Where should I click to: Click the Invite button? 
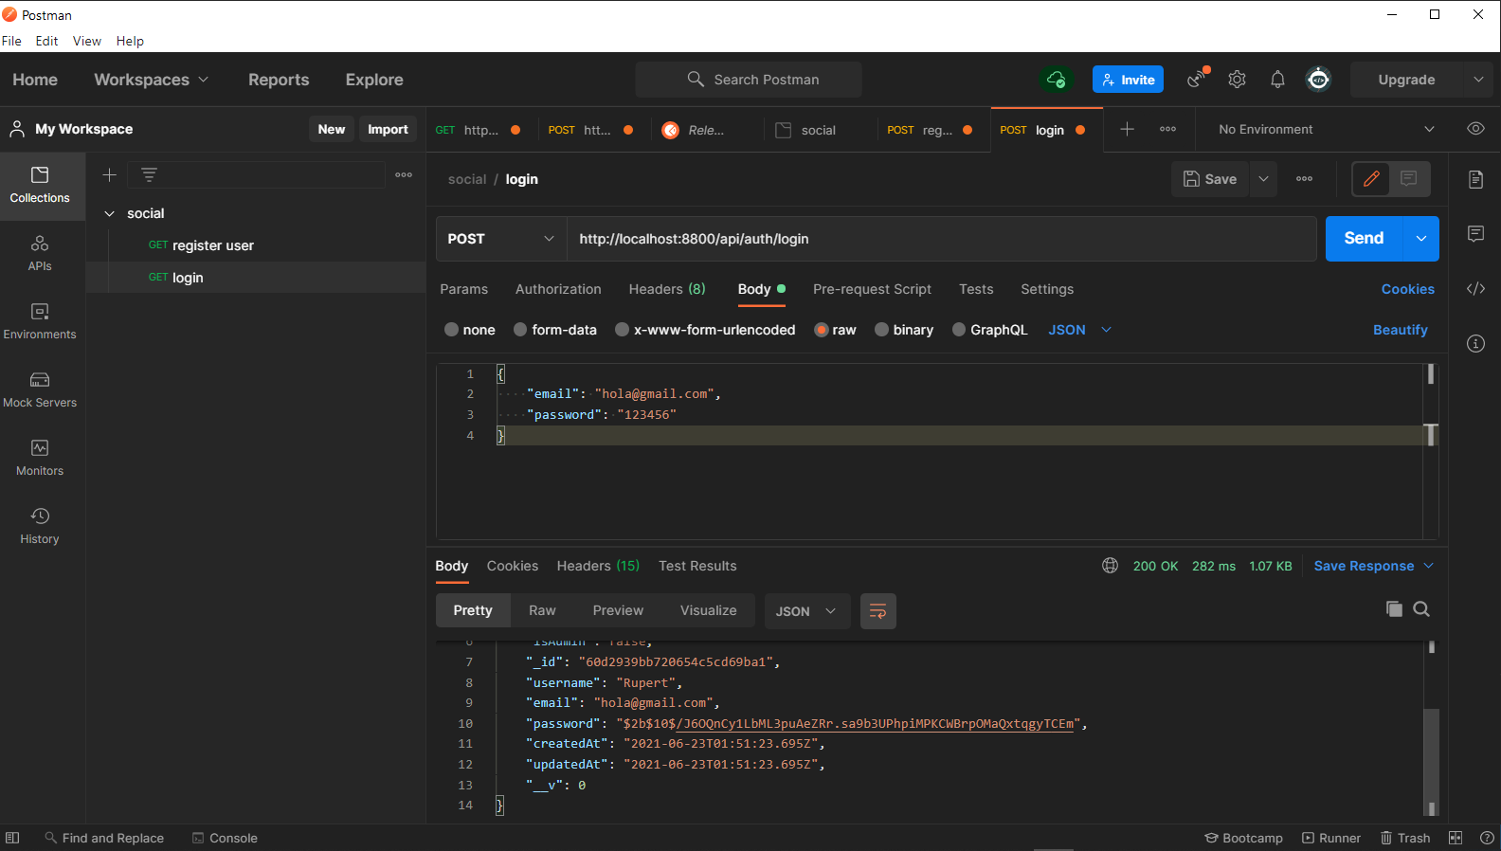coord(1128,80)
